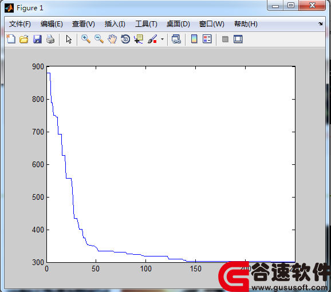Click the y-axis label 500
Image resolution: width=331 pixels, height=292 pixels.
click(x=38, y=198)
